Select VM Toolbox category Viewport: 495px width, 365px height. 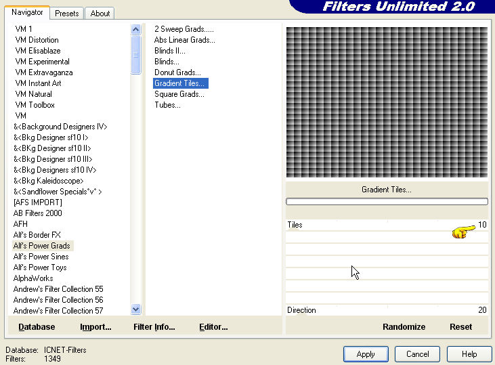tap(35, 105)
